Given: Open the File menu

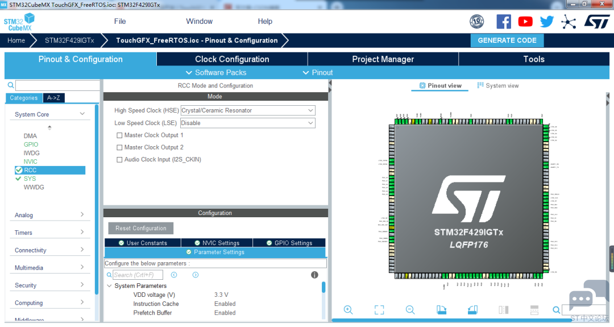Looking at the screenshot, I should click(x=120, y=22).
